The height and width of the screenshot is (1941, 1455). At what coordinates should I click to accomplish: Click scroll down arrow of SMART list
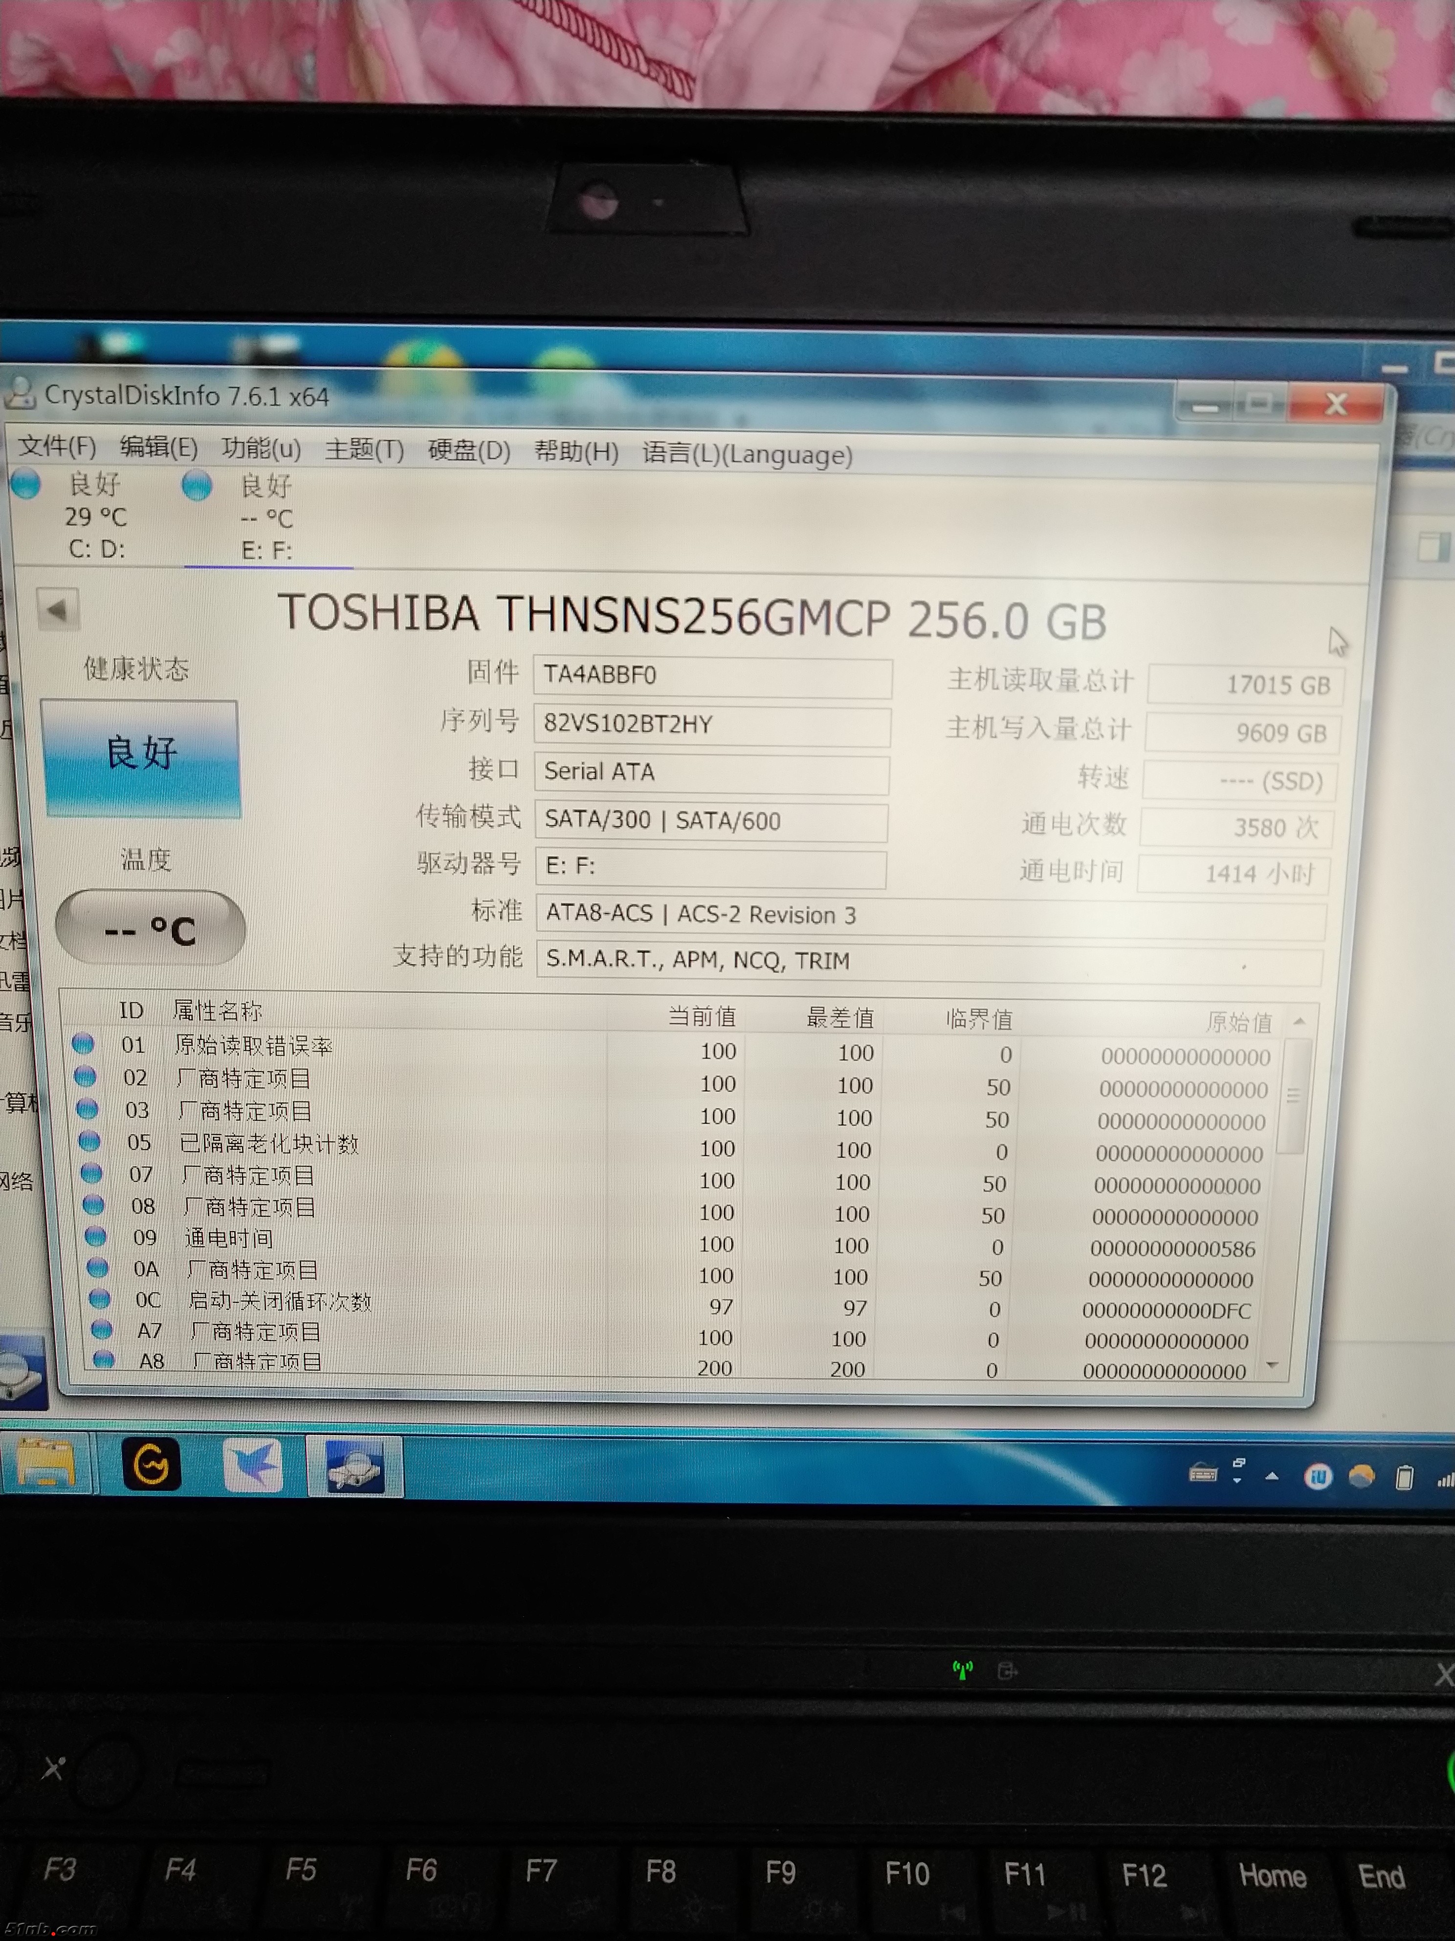[1273, 1365]
